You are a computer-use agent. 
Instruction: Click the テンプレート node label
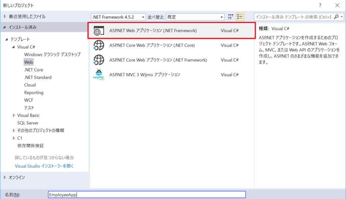pyautogui.click(x=20, y=39)
